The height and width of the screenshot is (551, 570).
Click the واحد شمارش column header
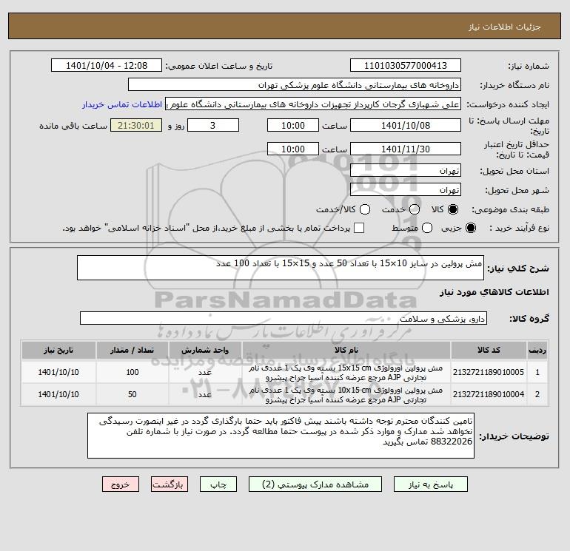click(x=205, y=350)
